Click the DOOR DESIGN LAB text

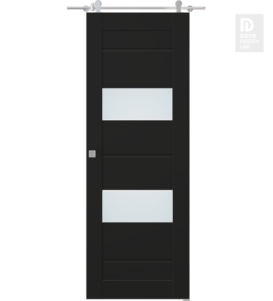[249, 41]
